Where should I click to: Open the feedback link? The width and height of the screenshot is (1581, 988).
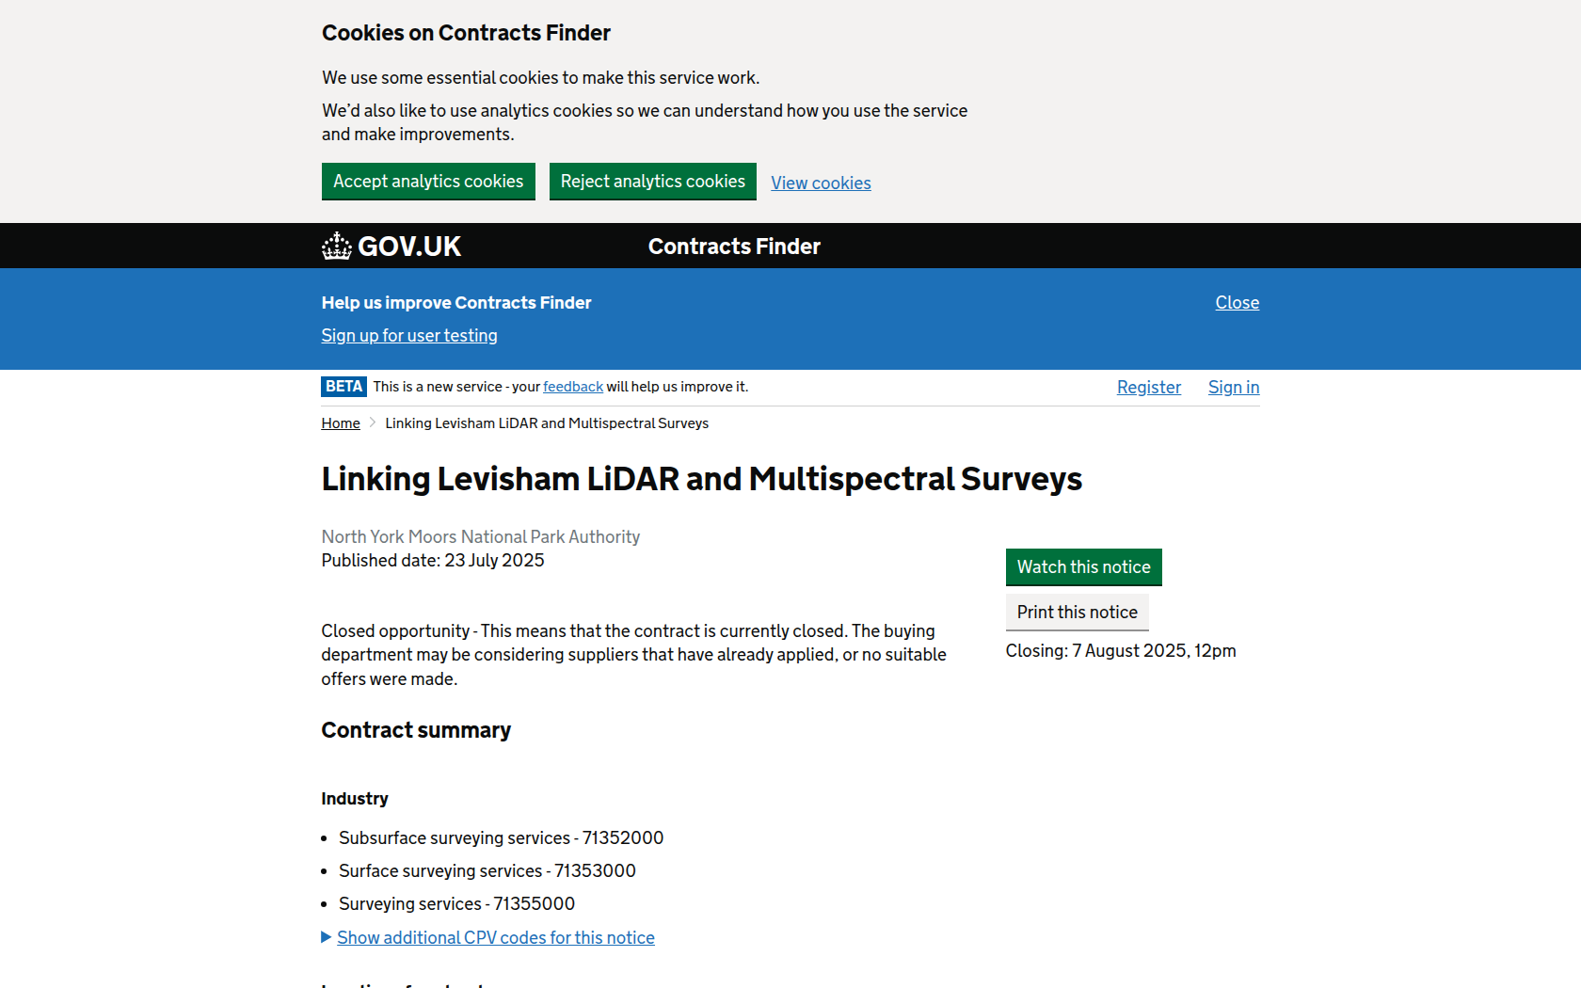[572, 386]
